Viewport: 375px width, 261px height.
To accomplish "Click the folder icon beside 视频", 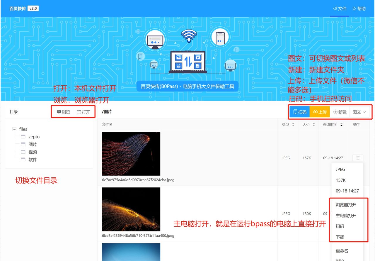I will [23, 152].
